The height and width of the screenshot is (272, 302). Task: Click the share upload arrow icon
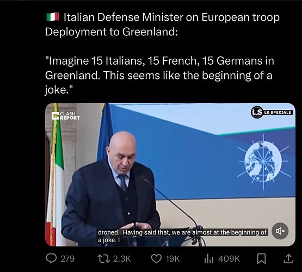(x=289, y=259)
